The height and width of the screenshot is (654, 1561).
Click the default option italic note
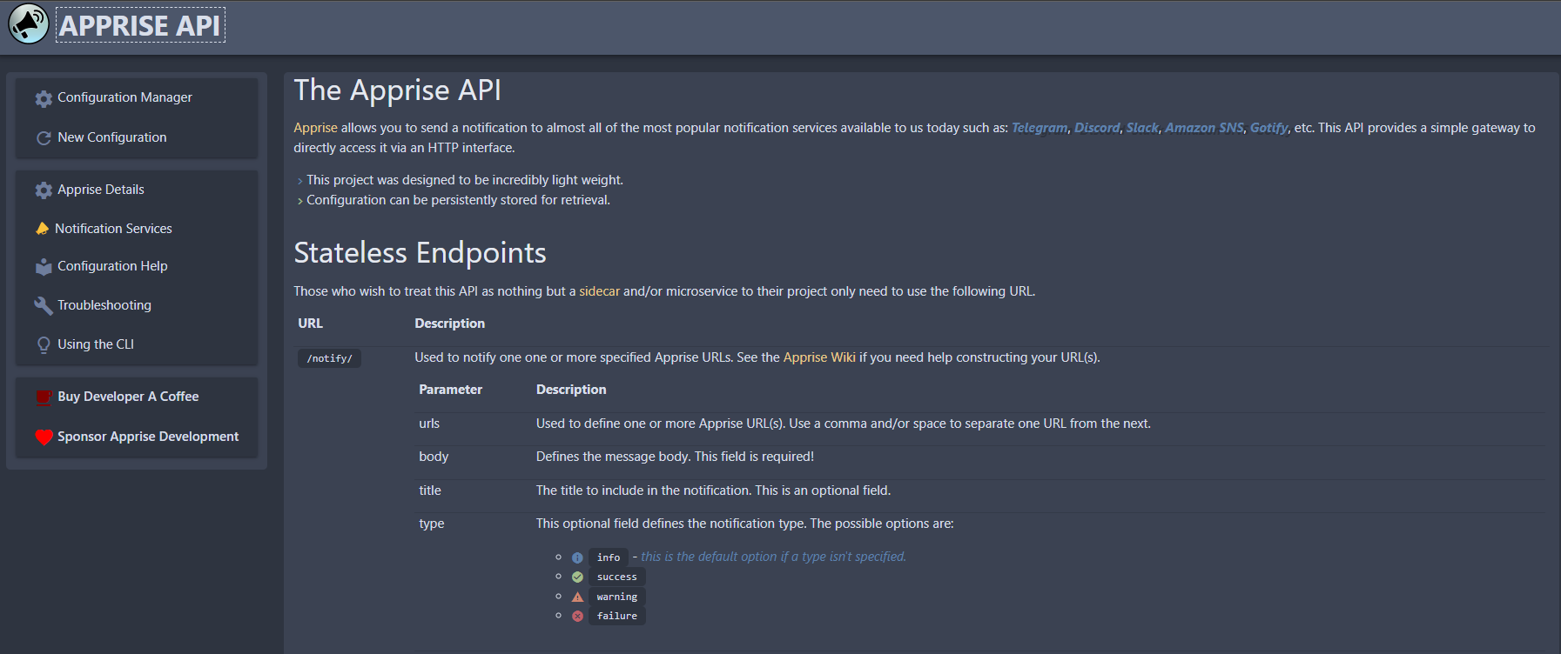773,557
